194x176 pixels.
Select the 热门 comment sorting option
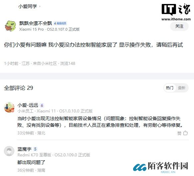tap(169, 88)
